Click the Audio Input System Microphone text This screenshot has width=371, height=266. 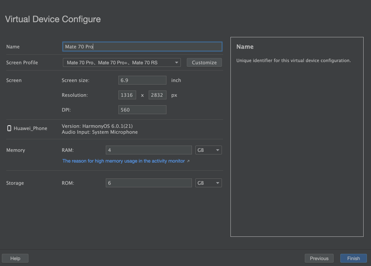click(x=100, y=132)
